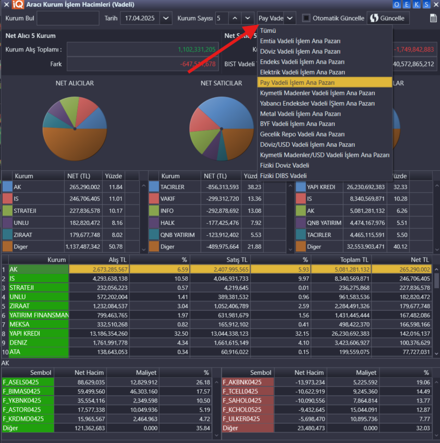440x443 pixels.
Task: Click the F_AKBNK0425 symbol row
Action: pyautogui.click(x=327, y=382)
